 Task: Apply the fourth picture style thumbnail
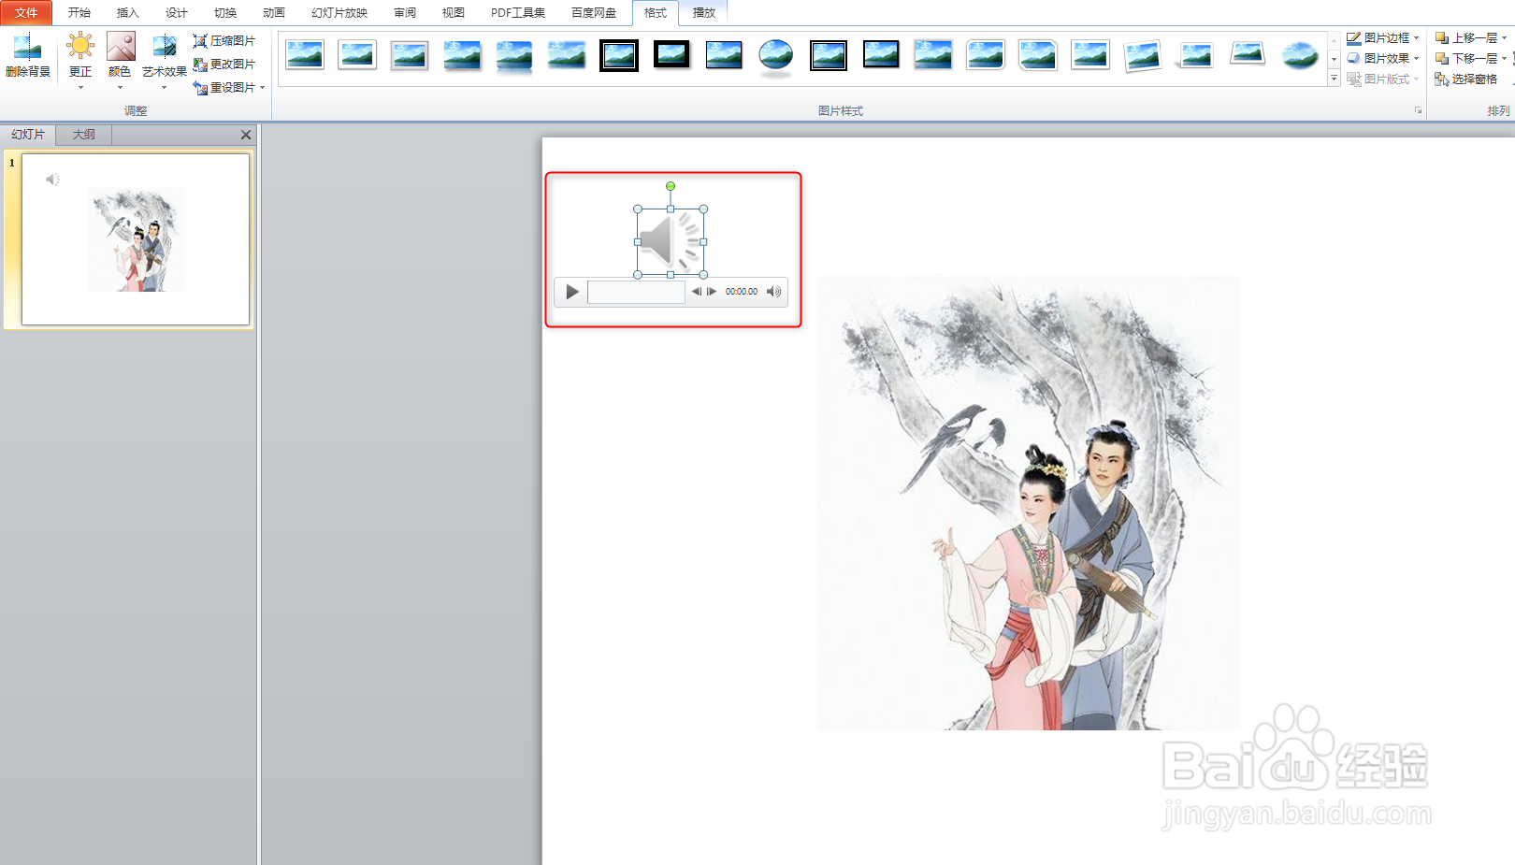click(462, 55)
